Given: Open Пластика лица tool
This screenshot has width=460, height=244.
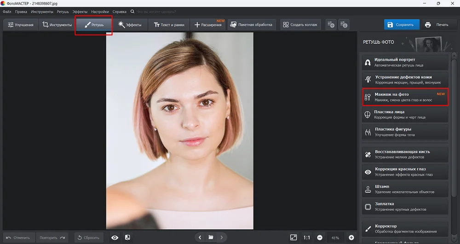Looking at the screenshot, I should (405, 115).
